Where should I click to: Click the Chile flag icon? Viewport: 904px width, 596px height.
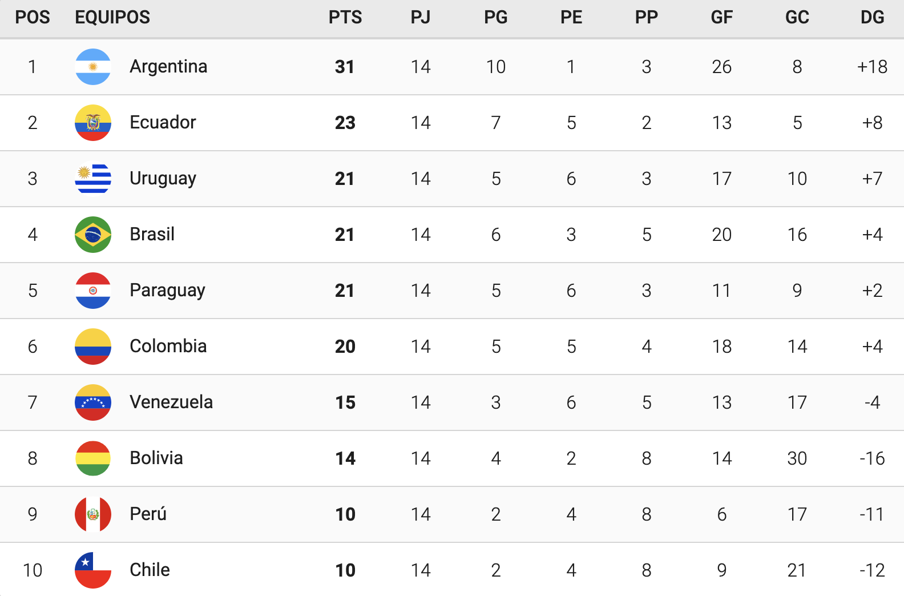93,570
